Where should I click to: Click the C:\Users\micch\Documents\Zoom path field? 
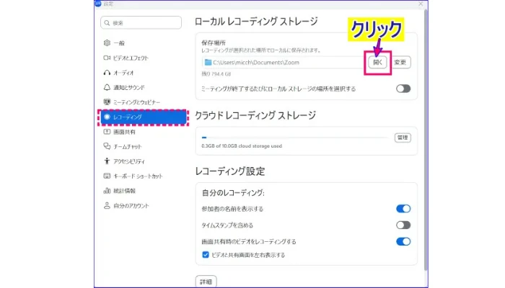coord(284,63)
